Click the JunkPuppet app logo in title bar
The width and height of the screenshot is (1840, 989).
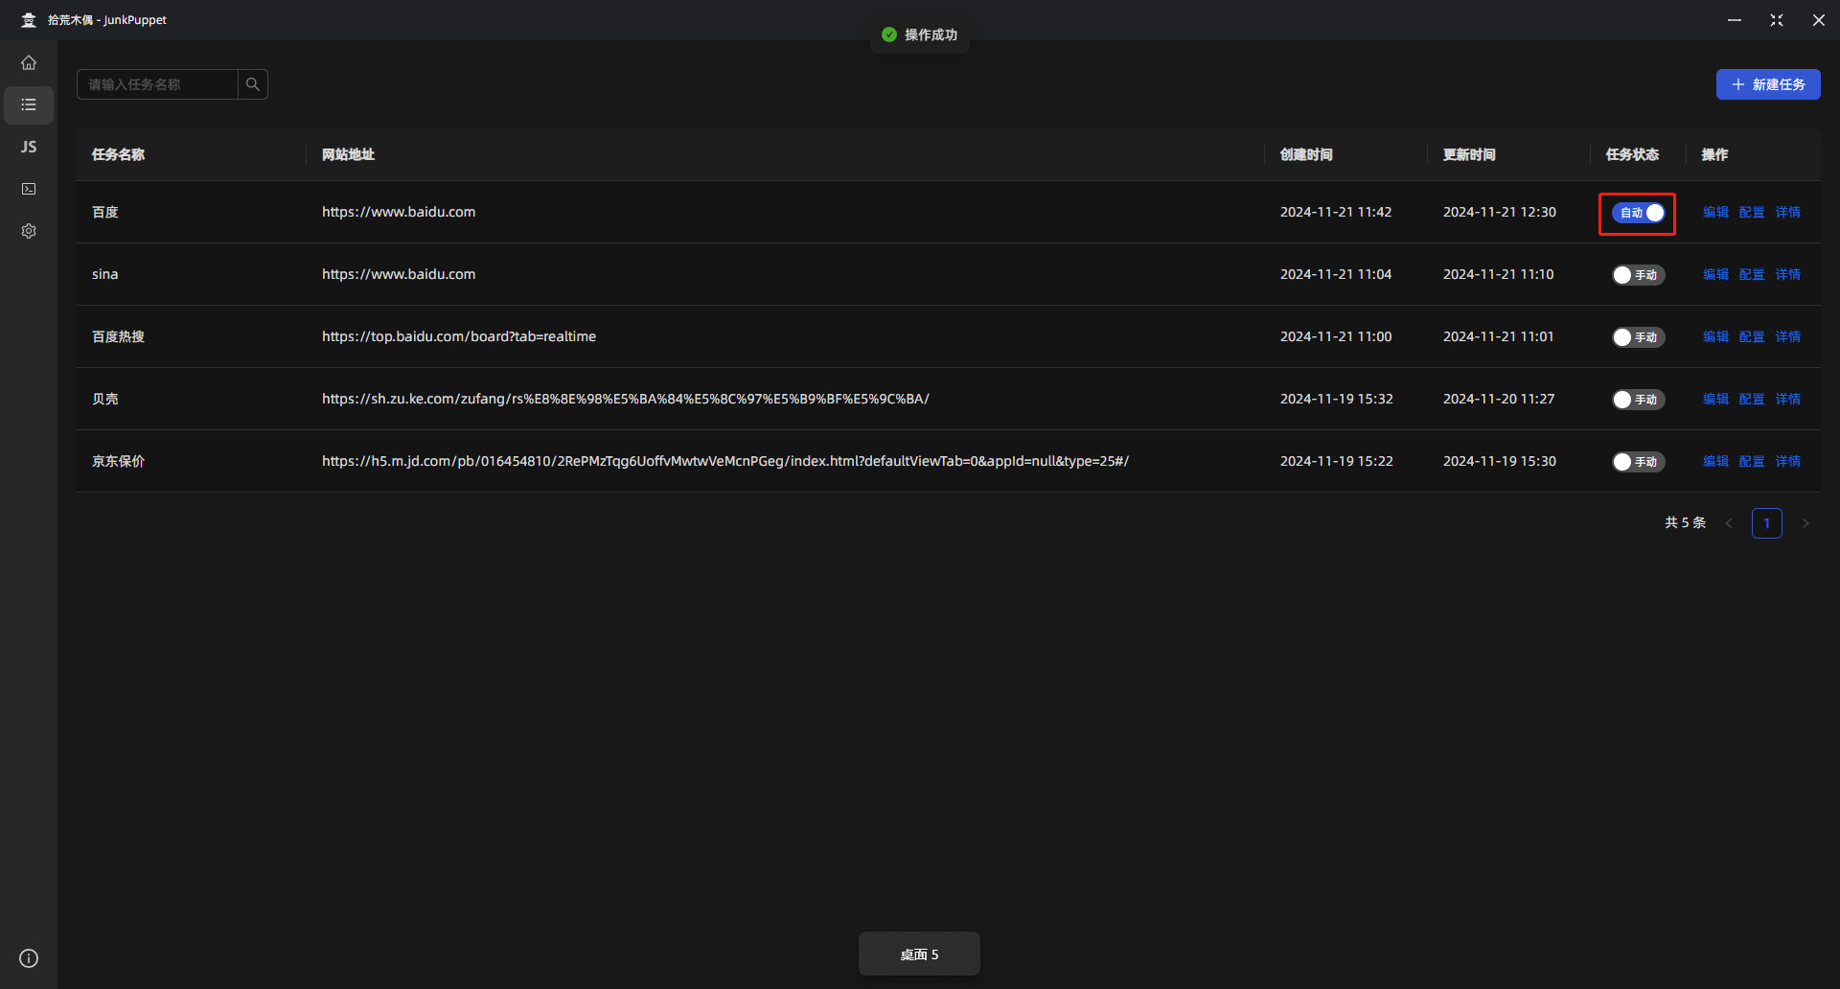pyautogui.click(x=29, y=19)
